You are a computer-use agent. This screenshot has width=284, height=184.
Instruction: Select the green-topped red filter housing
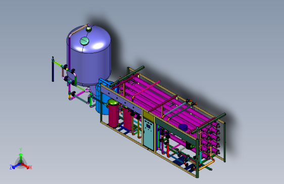point(113,113)
